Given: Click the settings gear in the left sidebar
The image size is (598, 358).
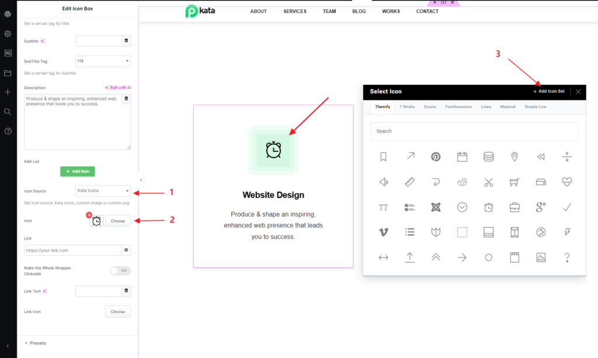Looking at the screenshot, I should pos(7,33).
